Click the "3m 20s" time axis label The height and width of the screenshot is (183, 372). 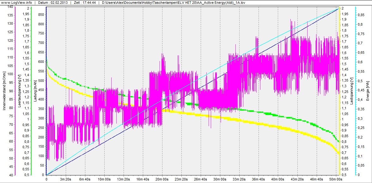pos(66,179)
